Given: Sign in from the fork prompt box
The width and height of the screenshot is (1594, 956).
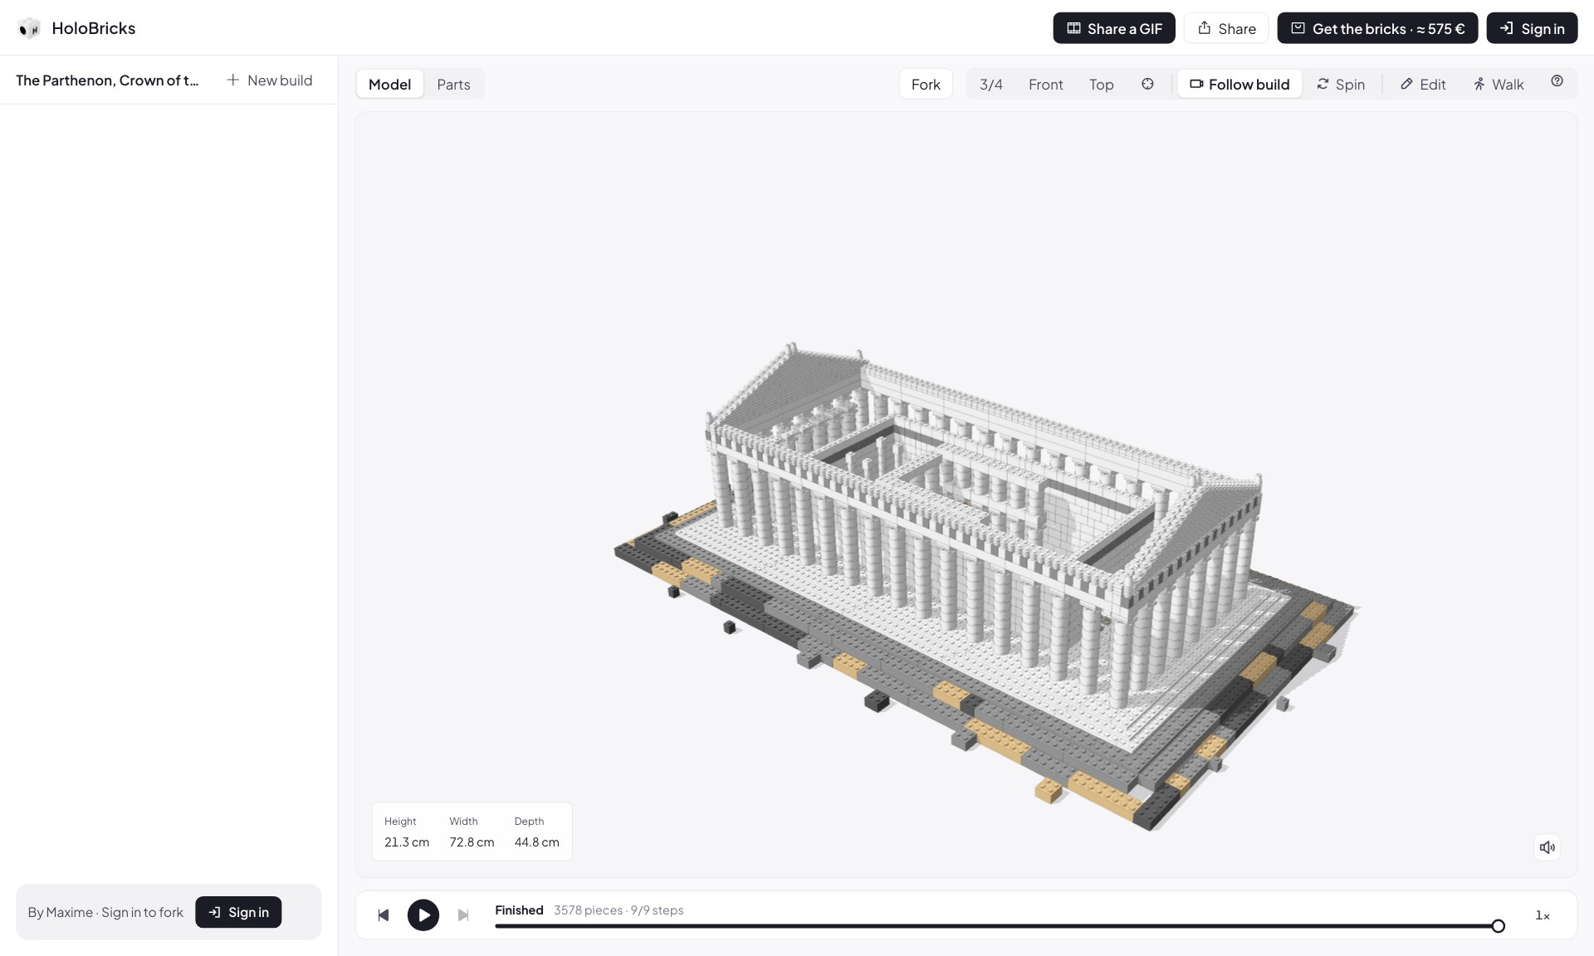Looking at the screenshot, I should [238, 912].
